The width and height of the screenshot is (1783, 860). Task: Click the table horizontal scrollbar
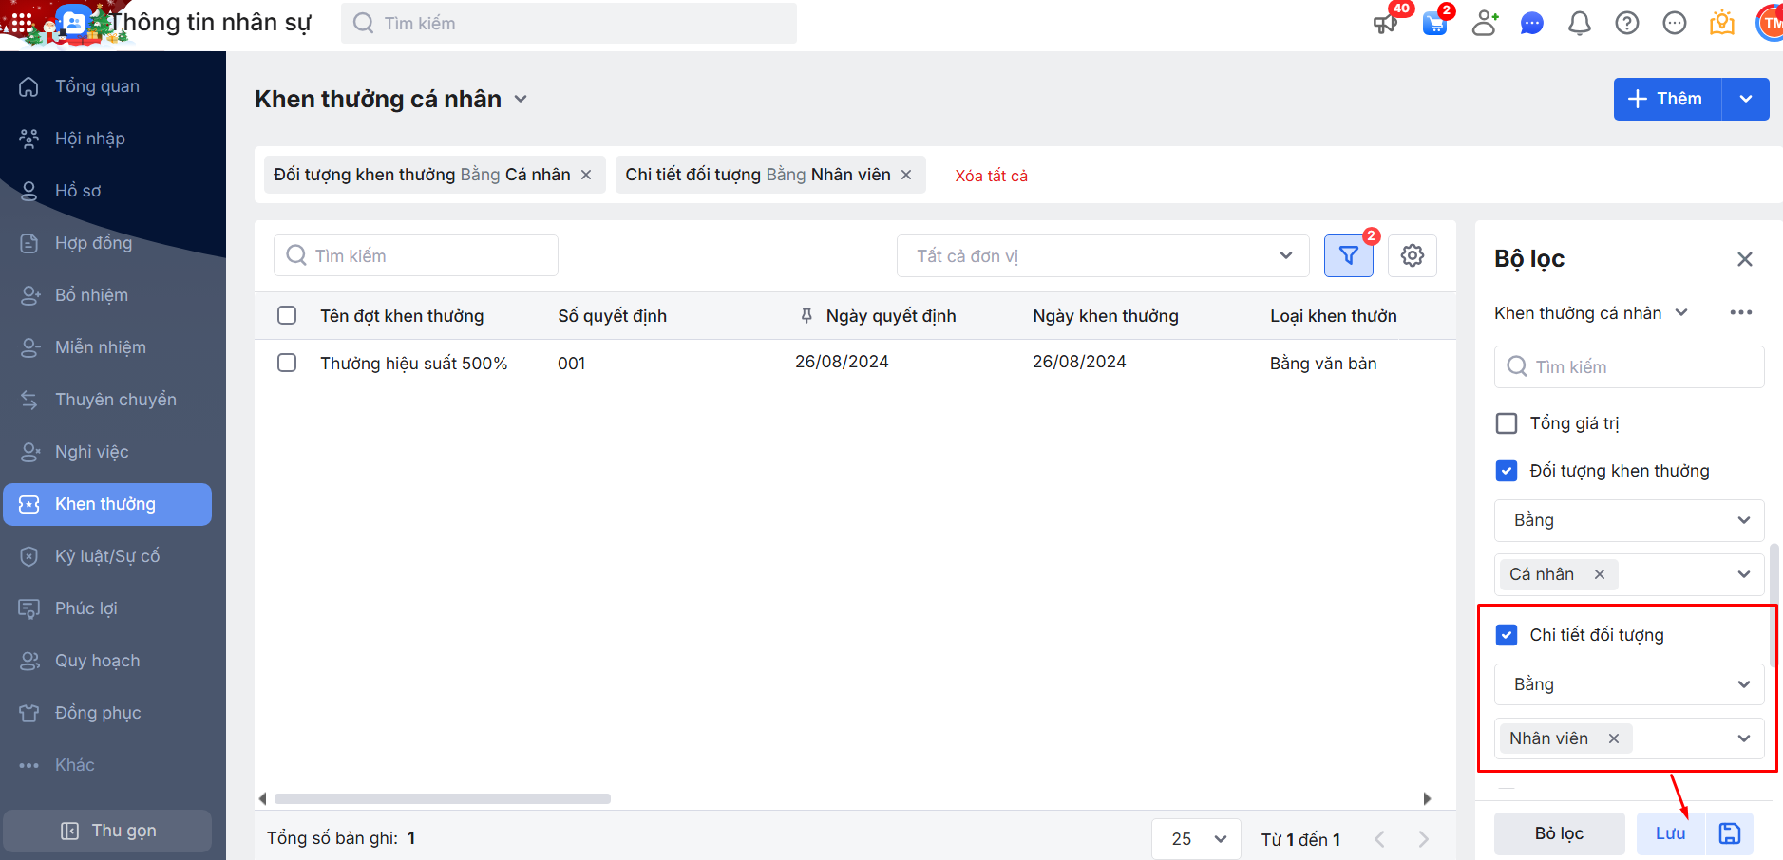click(442, 798)
